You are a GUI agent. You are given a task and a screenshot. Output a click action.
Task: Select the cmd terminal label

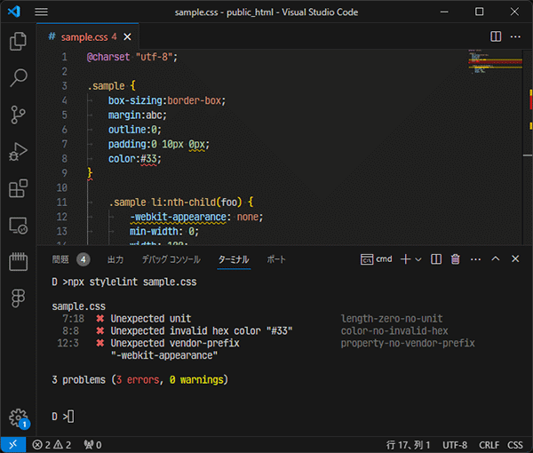[377, 259]
